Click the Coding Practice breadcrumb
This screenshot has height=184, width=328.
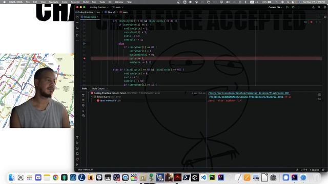pos(85,12)
